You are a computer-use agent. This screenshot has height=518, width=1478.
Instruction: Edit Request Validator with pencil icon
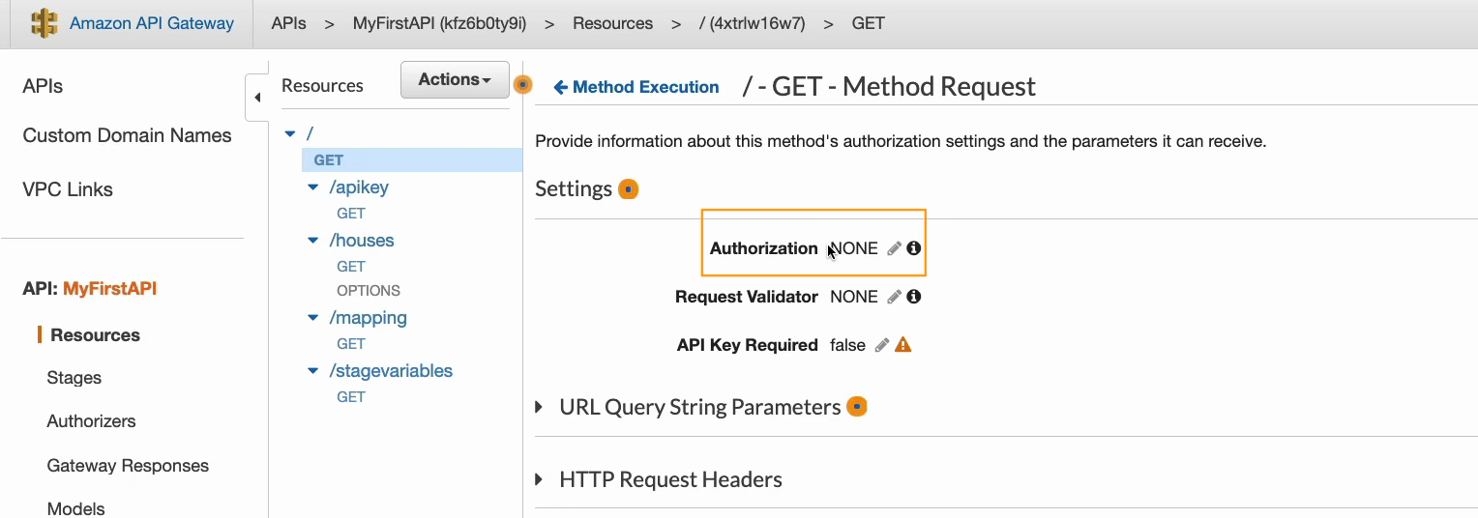tap(895, 297)
